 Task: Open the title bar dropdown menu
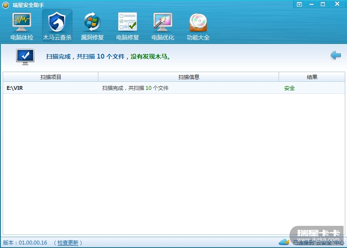point(299,4)
